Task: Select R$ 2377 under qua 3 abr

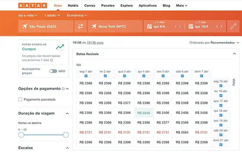Action: pos(125,103)
